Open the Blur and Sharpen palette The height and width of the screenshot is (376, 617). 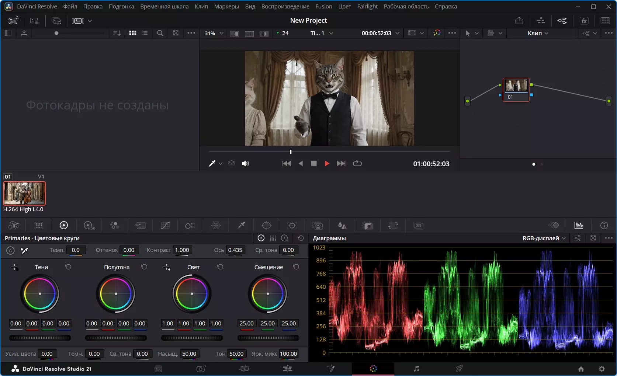pos(342,226)
